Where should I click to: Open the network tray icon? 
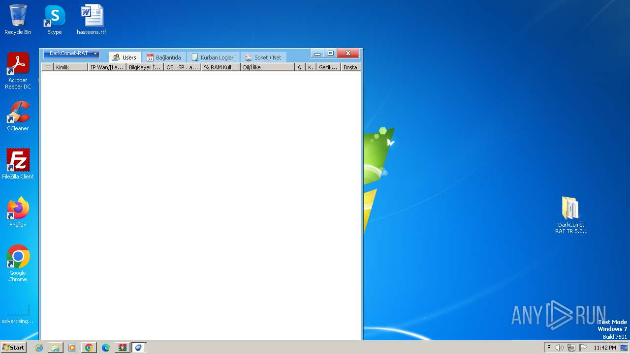click(x=571, y=348)
